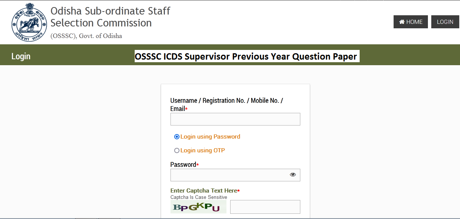Open the Login section in the green bar
This screenshot has height=219, width=460.
[x=21, y=56]
